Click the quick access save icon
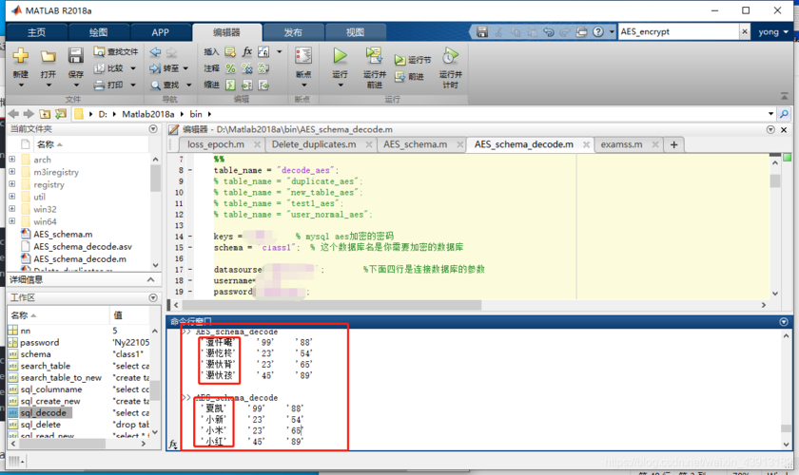 click(481, 31)
